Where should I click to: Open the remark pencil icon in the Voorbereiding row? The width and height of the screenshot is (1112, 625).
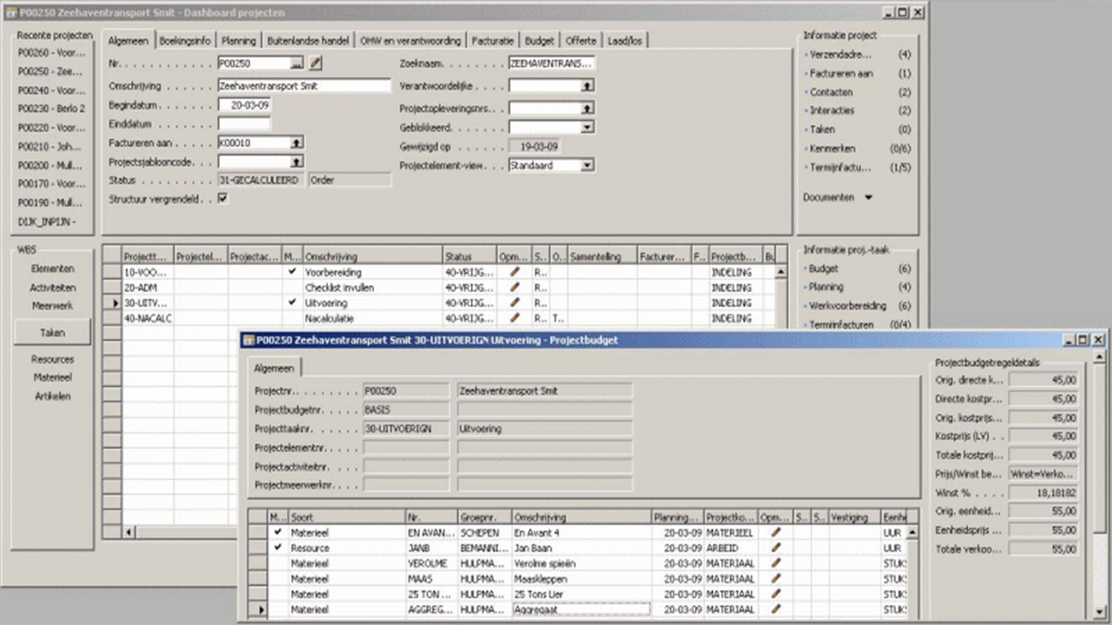click(514, 271)
